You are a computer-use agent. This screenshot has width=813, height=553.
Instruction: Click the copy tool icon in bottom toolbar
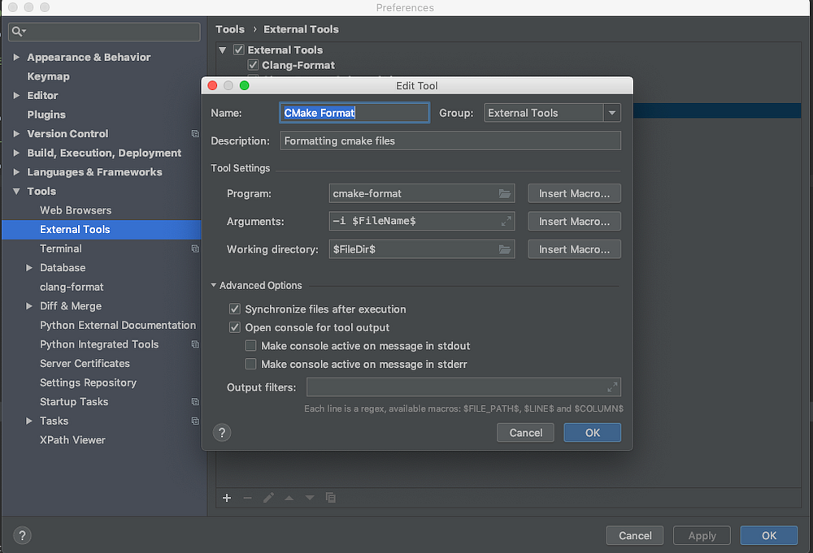(330, 498)
